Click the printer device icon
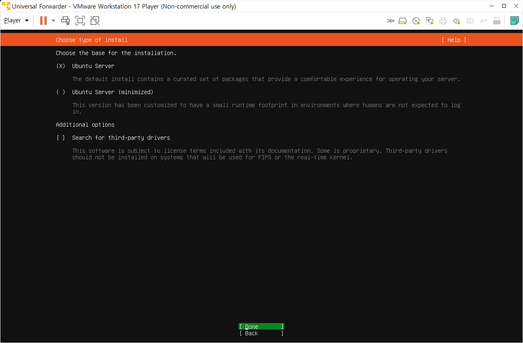 (x=443, y=21)
